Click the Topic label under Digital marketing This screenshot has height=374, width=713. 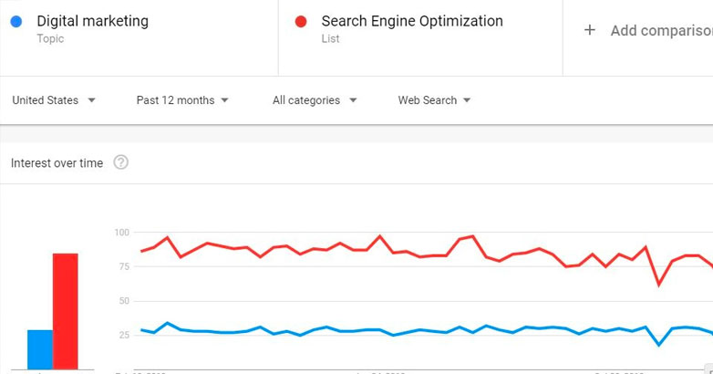pos(50,39)
